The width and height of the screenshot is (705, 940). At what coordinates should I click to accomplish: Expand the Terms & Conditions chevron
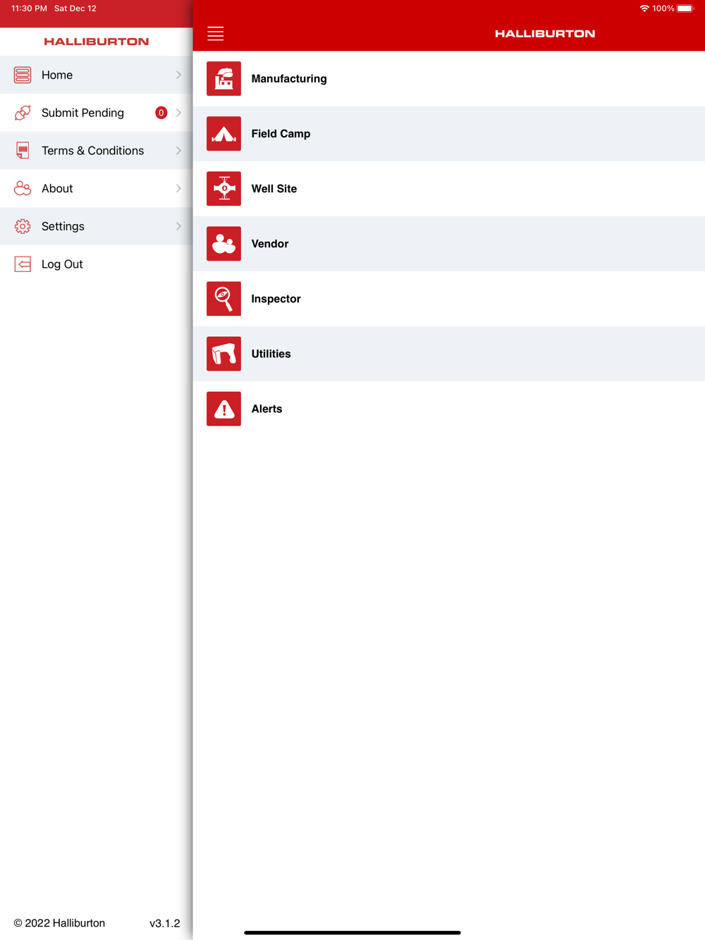[178, 151]
